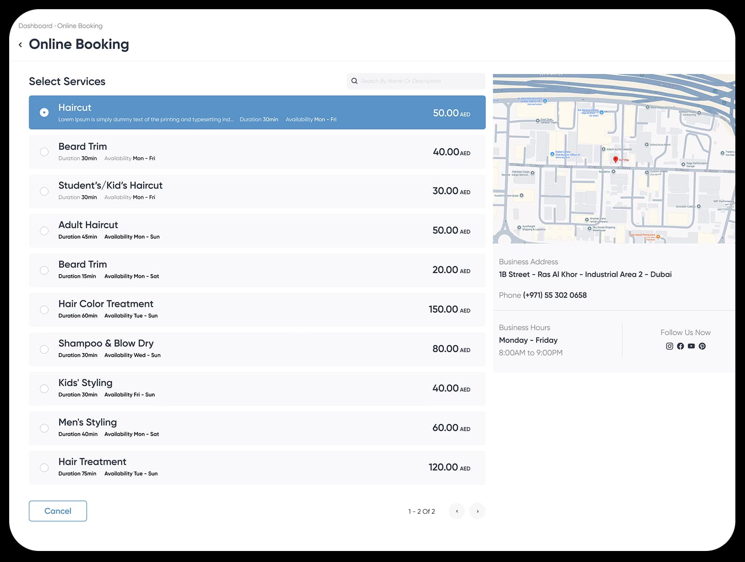Click Online Booking in the breadcrumb
Screen dimensions: 745x562
click(x=80, y=26)
